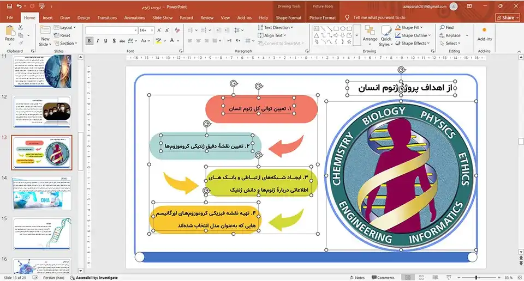Apply text shadow with S icon
524x281 pixels.
[x=114, y=41]
